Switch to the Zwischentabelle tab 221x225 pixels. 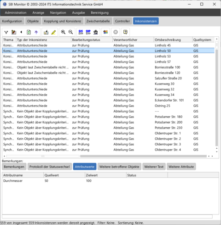[98, 21]
